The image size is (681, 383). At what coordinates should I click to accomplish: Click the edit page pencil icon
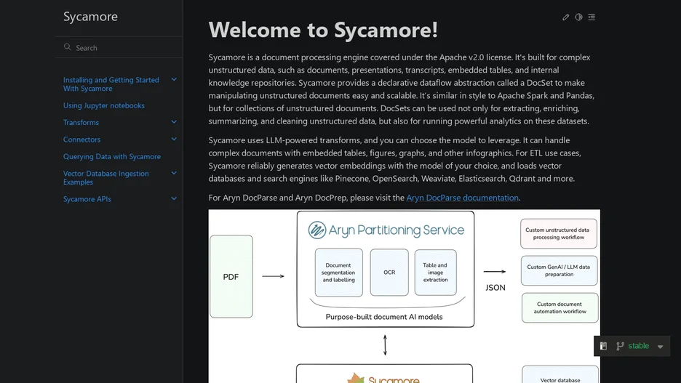(565, 17)
